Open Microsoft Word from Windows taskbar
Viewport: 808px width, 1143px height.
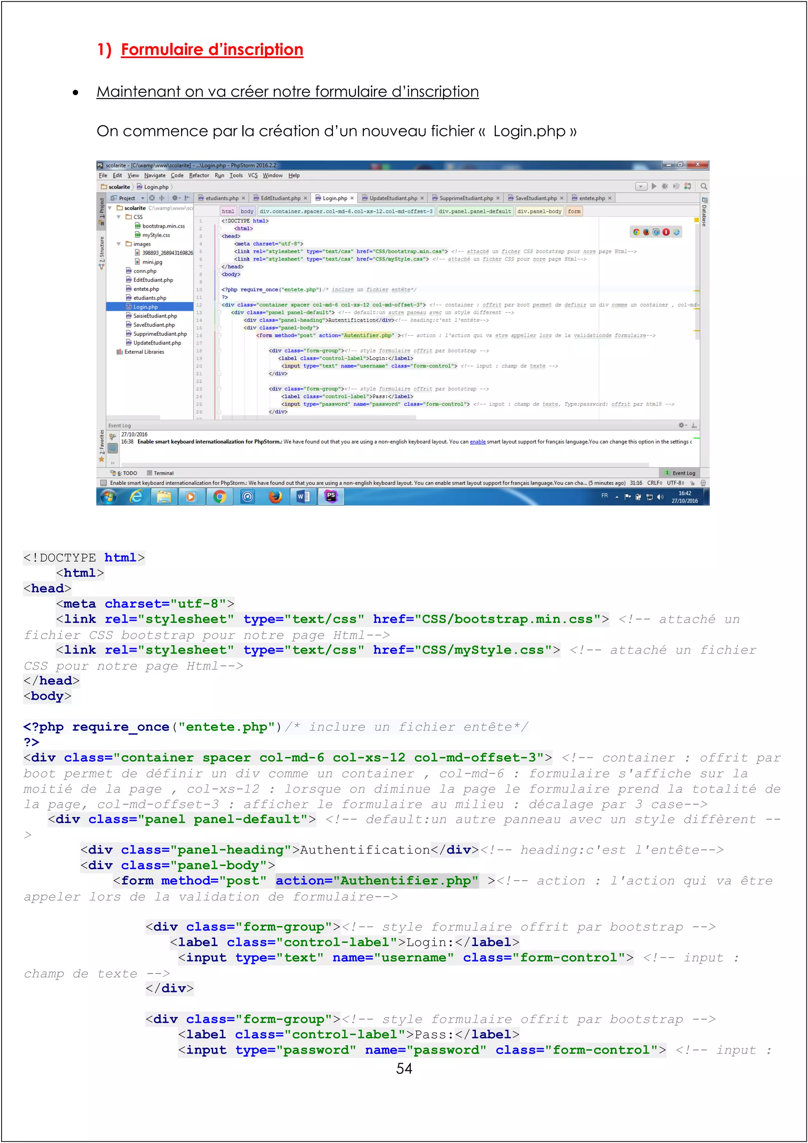[x=303, y=497]
